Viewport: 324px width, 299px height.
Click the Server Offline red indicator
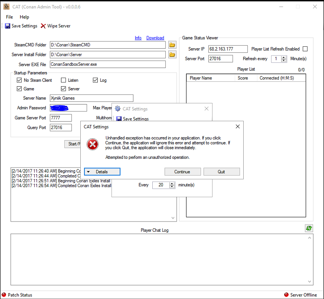[286, 295]
